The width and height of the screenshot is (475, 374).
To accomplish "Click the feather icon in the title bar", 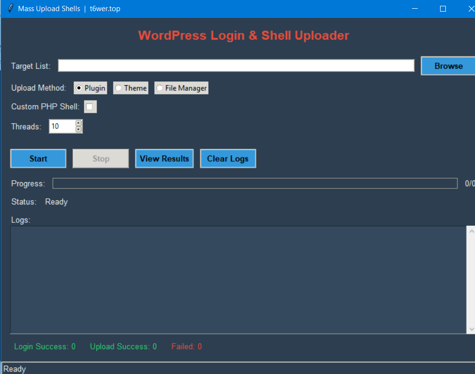I will point(11,8).
